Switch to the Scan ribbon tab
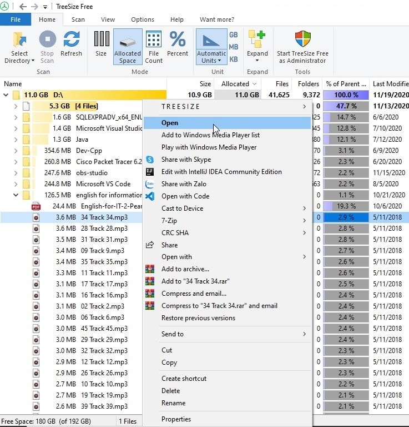Viewport: 409px width, 427px height. click(x=78, y=19)
